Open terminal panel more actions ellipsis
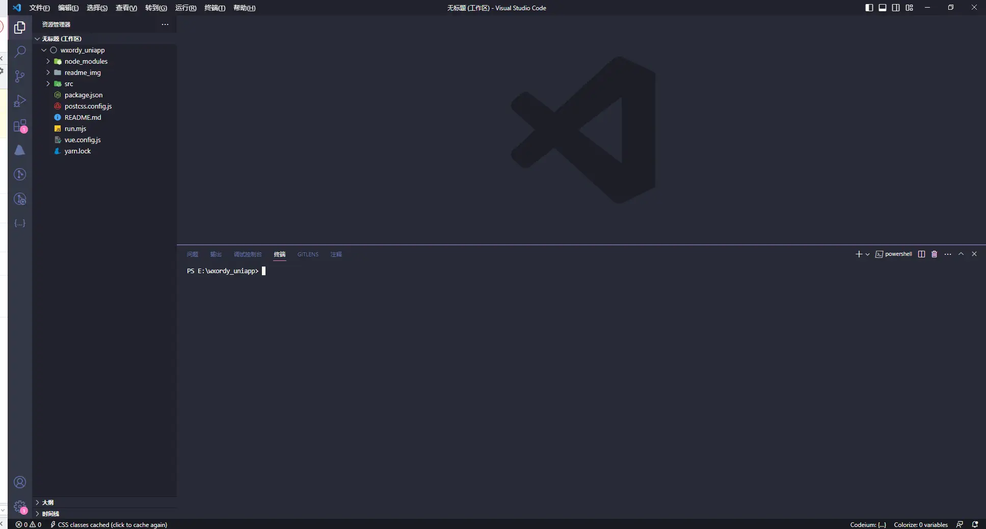986x529 pixels. 947,254
